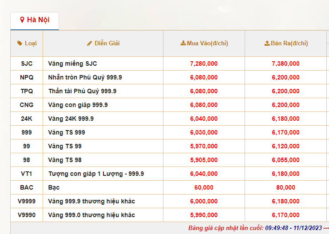Click Nhẫn tròn Phú Quý 999.9 row label
Image resolution: width=329 pixels, height=234 pixels.
tap(85, 77)
